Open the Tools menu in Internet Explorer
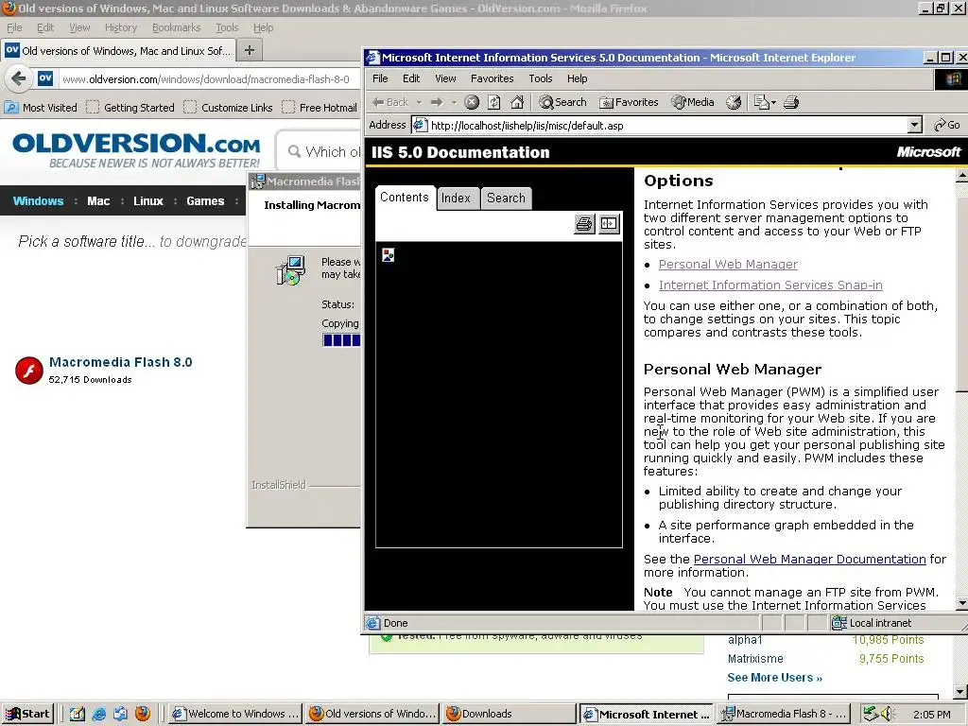The width and height of the screenshot is (968, 726). point(540,78)
